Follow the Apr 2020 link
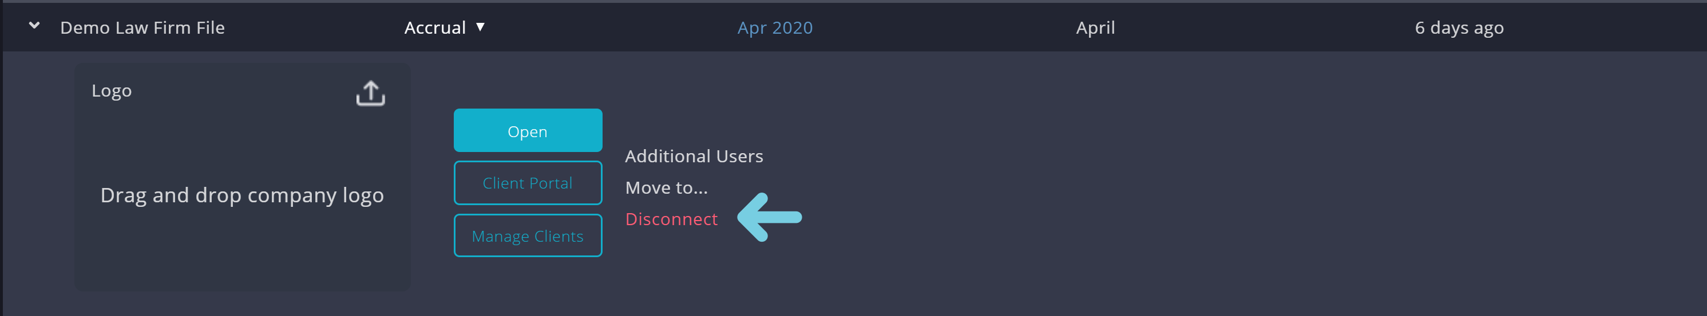 [775, 28]
